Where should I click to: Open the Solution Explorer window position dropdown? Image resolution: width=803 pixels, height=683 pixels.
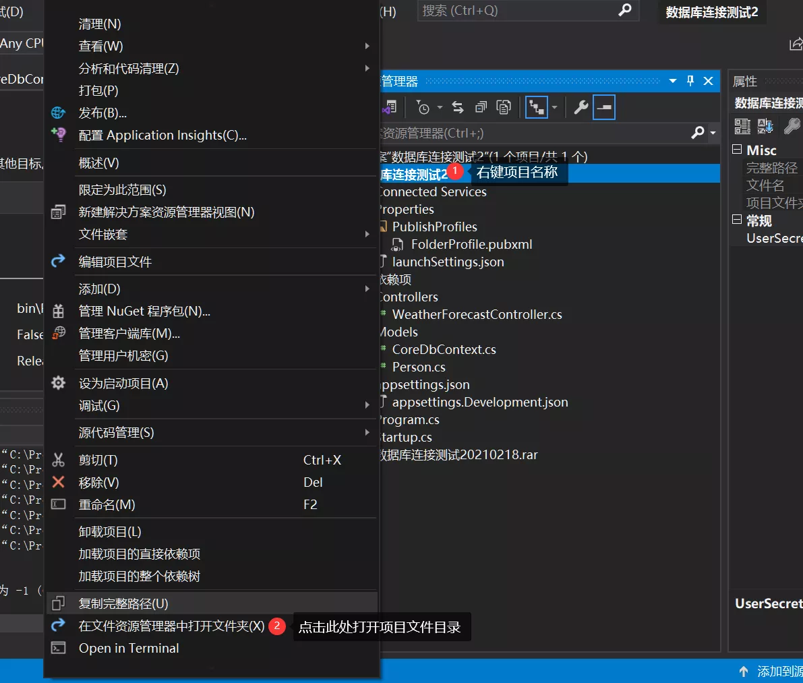(x=673, y=81)
